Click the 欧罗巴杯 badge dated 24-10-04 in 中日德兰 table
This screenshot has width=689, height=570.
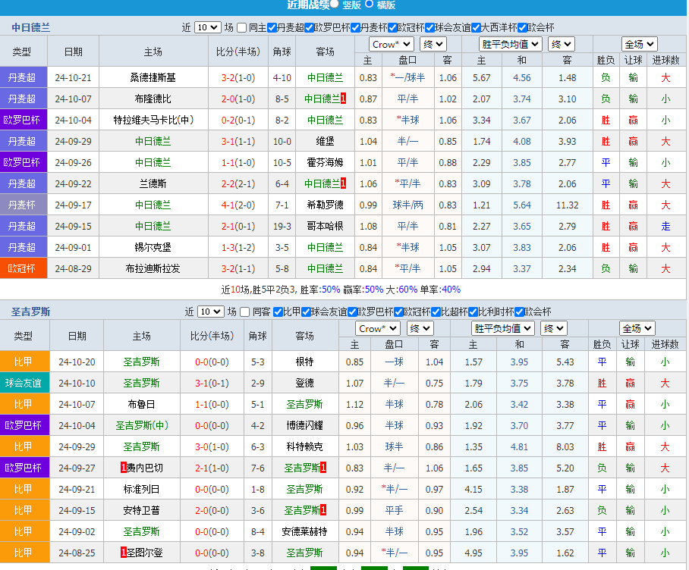23,120
